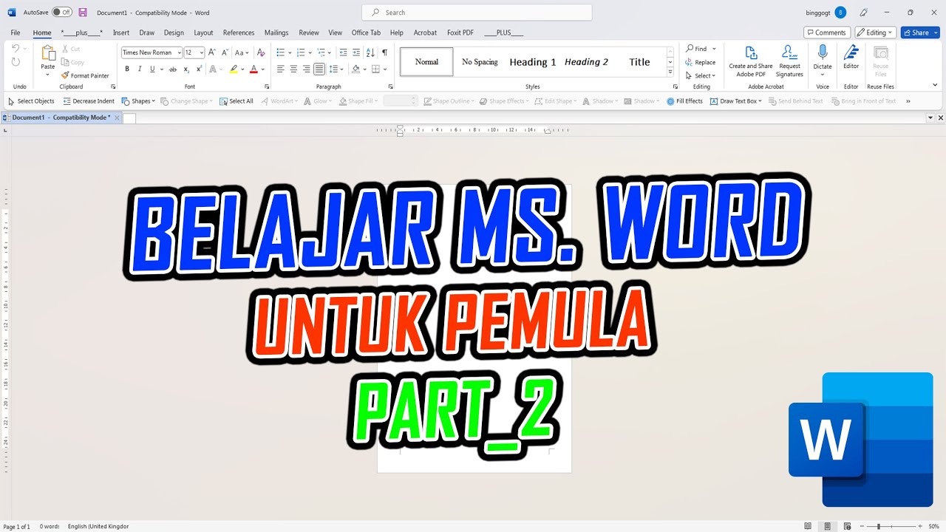
Task: Open Editor proofing tool
Action: (x=851, y=57)
